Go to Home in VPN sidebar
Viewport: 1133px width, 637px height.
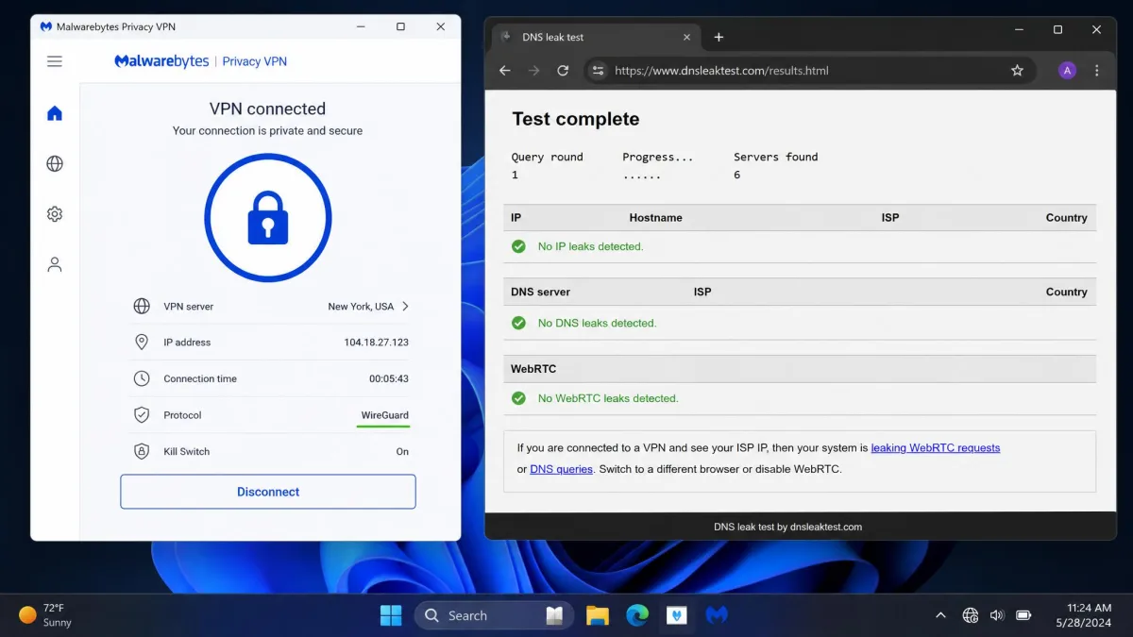point(55,113)
